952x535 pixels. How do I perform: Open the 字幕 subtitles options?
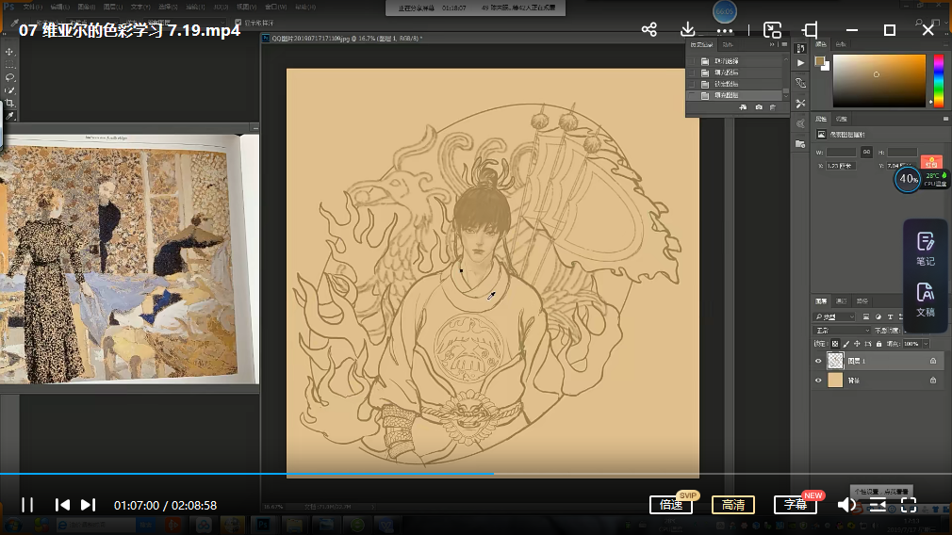pos(796,505)
